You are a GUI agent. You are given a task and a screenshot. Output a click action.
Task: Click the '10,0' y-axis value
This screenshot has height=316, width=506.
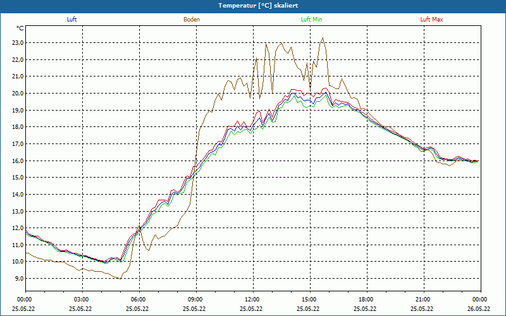18,262
